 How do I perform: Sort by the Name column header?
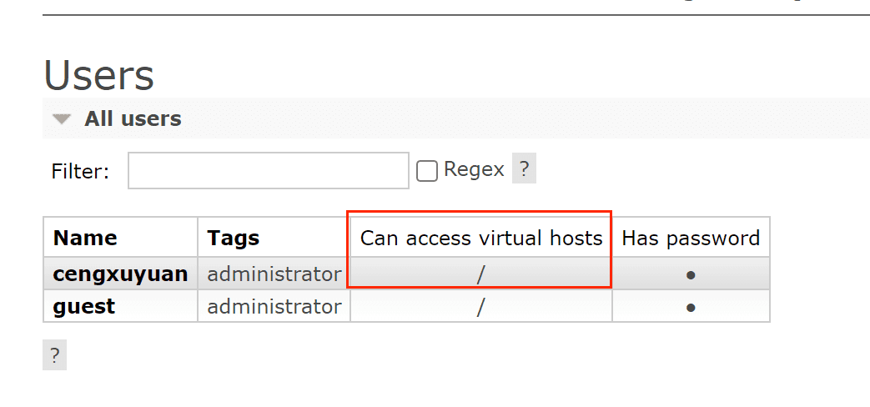(x=85, y=239)
